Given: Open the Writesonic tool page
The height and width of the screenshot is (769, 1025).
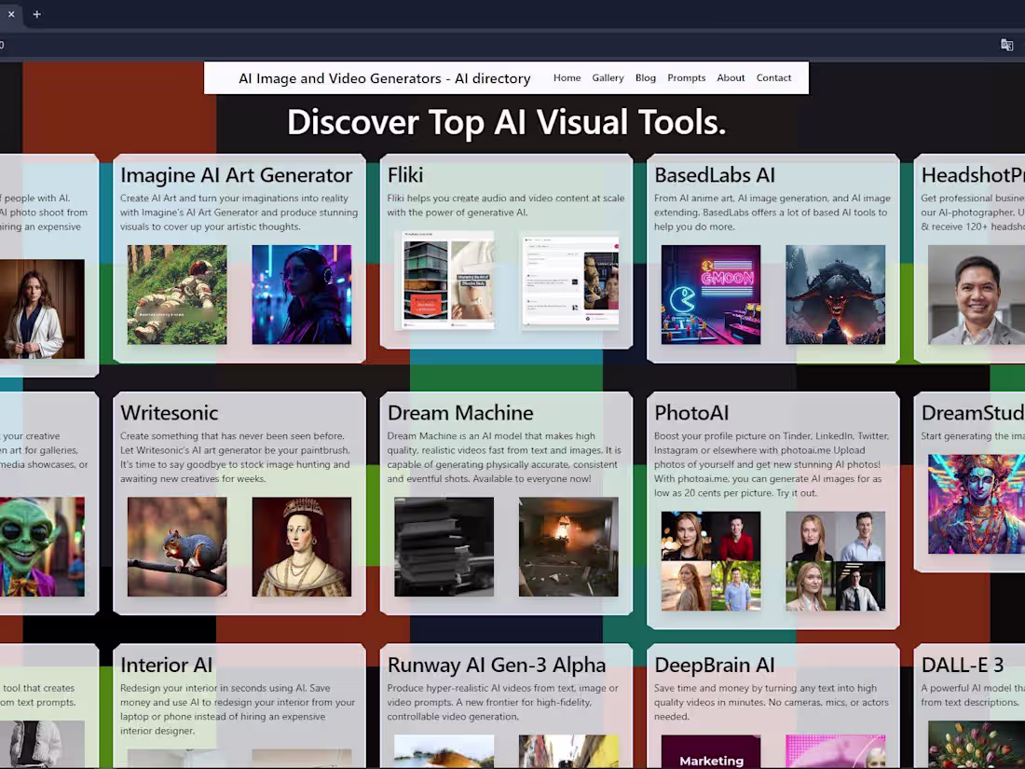Looking at the screenshot, I should pos(170,413).
